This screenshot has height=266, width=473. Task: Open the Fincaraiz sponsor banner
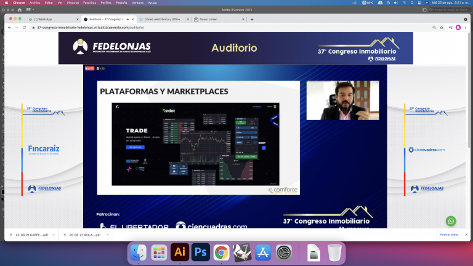click(44, 150)
